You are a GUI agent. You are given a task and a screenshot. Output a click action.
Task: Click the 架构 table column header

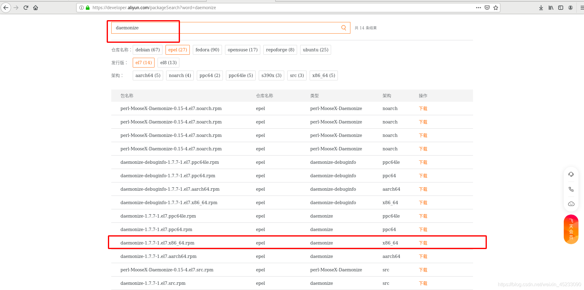[387, 96]
